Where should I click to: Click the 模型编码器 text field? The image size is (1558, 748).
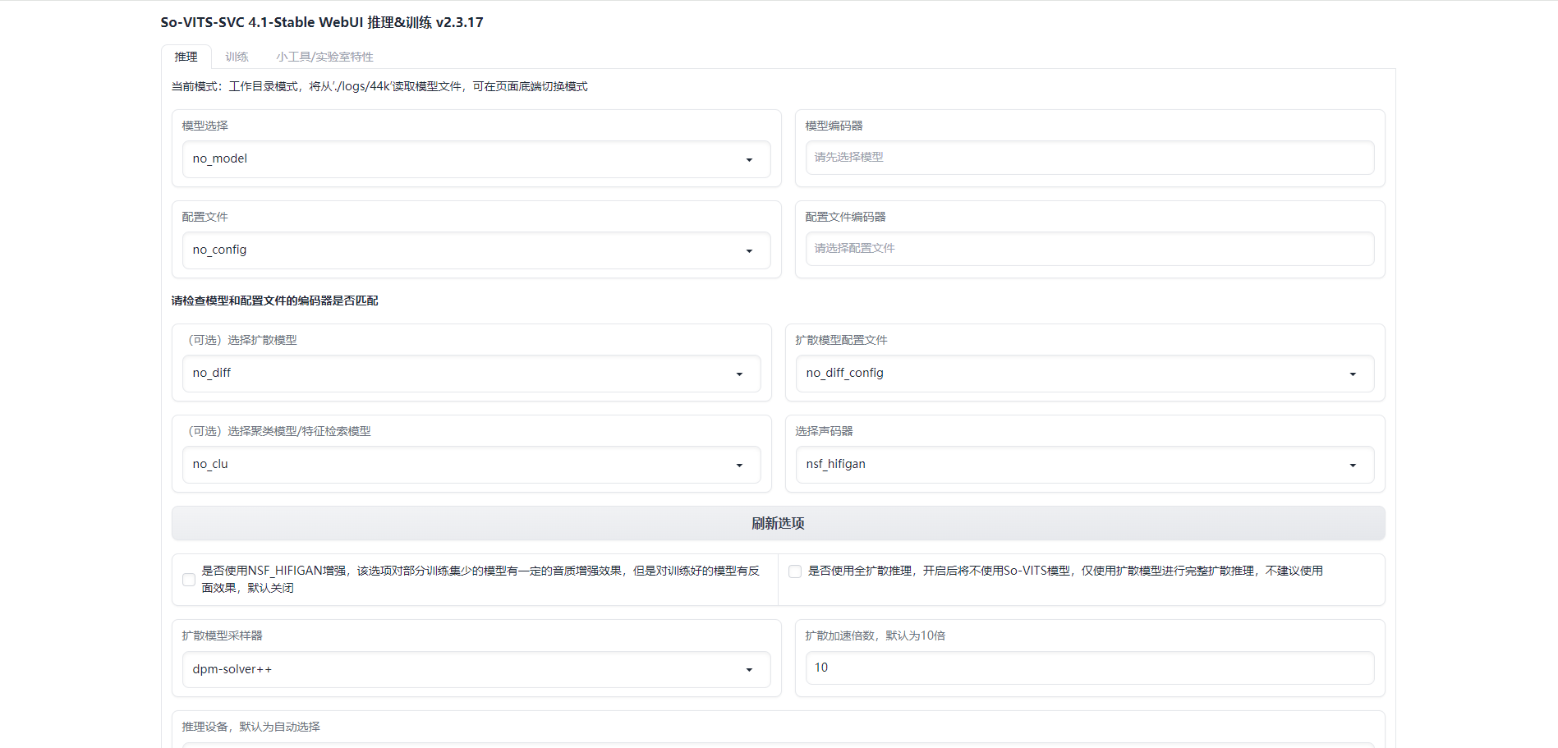pos(1090,158)
